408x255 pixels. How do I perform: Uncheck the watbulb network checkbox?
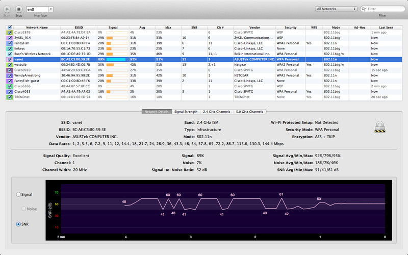[10, 65]
